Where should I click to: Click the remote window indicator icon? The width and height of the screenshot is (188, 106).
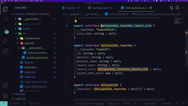tap(4, 104)
